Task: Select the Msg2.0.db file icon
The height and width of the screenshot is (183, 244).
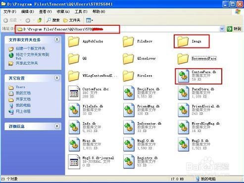Action: (x=129, y=144)
